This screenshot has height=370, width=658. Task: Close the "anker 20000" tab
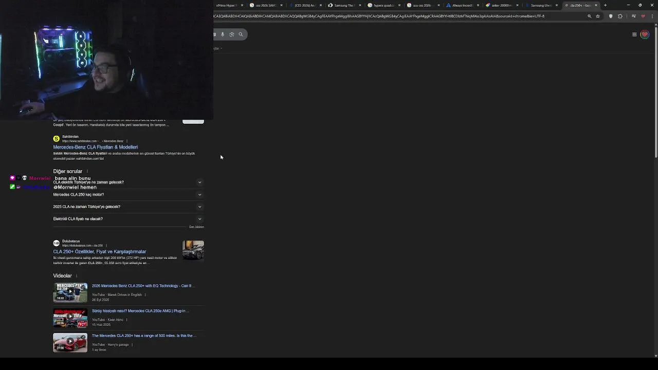(x=517, y=5)
